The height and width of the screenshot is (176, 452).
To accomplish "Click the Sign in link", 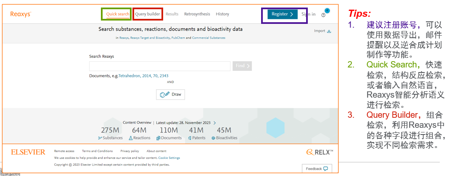I will [309, 14].
